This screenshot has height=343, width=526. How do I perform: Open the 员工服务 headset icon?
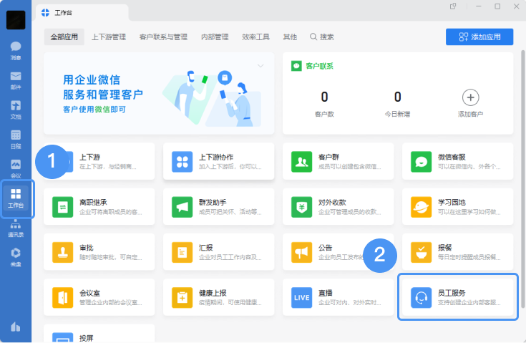point(421,298)
